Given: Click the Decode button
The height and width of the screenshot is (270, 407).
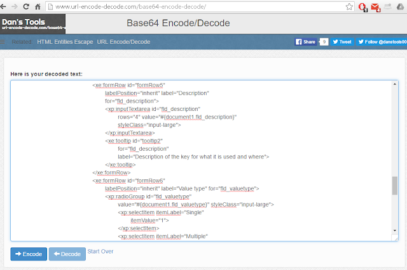Looking at the screenshot, I should pos(67,254).
